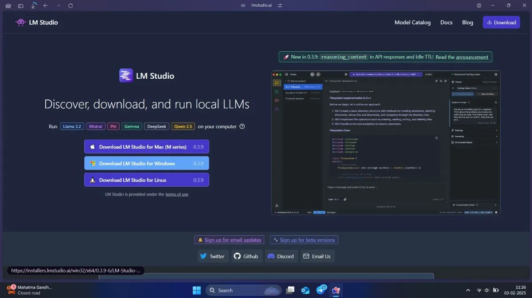The image size is (532, 298).
Task: Open Task View on the taskbar
Action: click(290, 290)
